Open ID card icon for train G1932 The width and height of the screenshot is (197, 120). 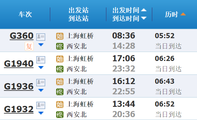pos(41,105)
